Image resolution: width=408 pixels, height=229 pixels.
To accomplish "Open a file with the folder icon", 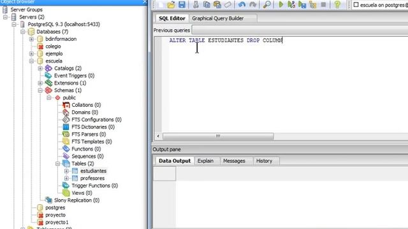I will pyautogui.click(x=171, y=4).
